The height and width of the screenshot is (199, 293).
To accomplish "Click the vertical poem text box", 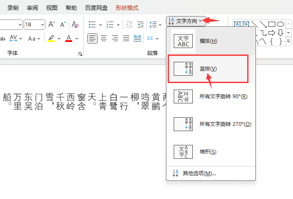I will coord(84,102).
